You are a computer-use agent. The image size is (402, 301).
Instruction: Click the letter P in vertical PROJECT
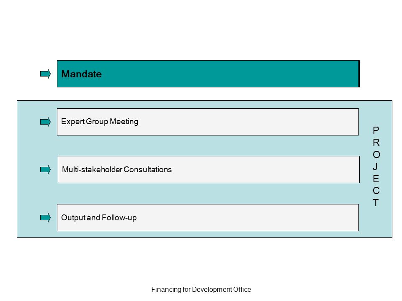[376, 130]
